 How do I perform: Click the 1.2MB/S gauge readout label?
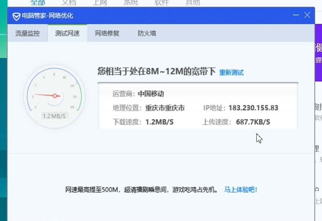(54, 116)
